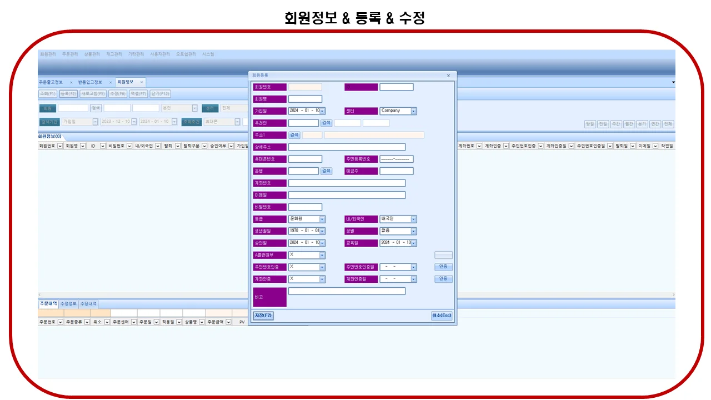This screenshot has height=400, width=711.
Task: Focus the 예금주 input field
Action: pos(397,171)
